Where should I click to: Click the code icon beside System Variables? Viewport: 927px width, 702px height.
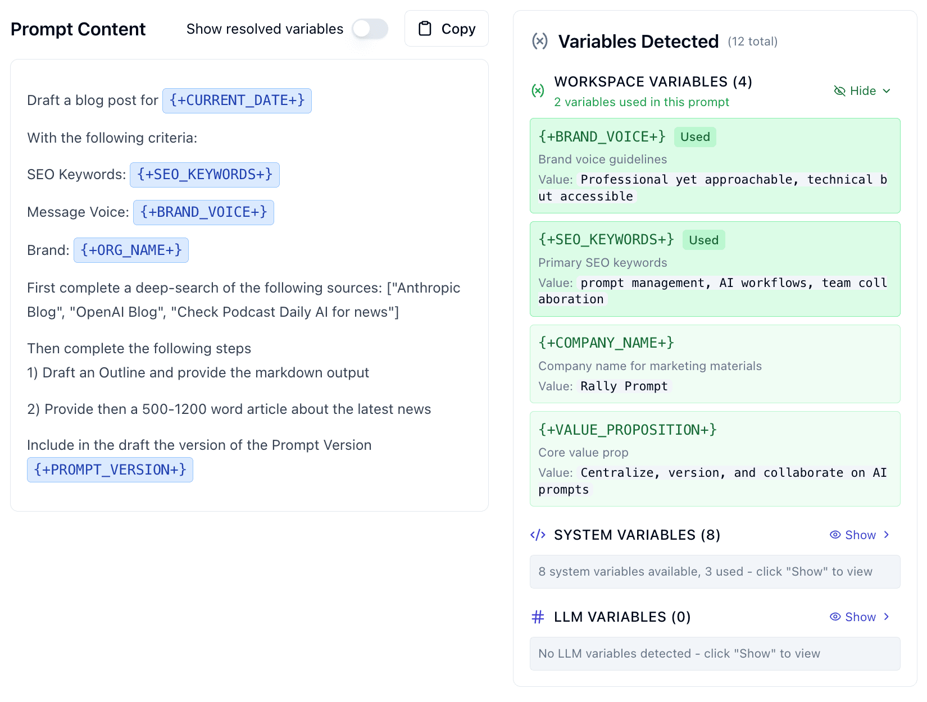pyautogui.click(x=538, y=535)
